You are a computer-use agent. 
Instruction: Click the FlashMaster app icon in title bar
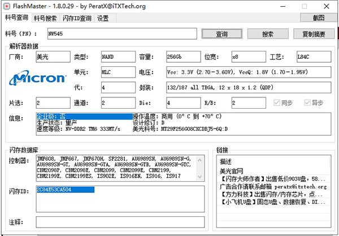[7, 6]
